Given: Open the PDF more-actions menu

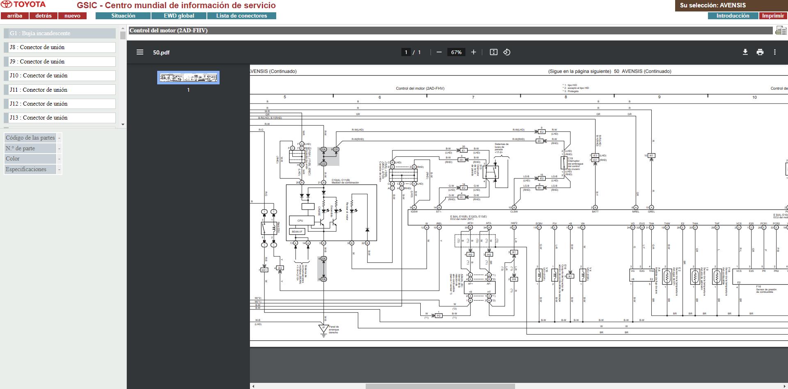Looking at the screenshot, I should click(775, 52).
